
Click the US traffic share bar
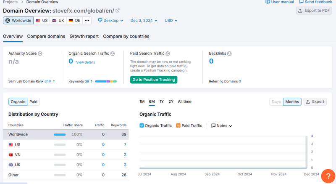pos(60,145)
